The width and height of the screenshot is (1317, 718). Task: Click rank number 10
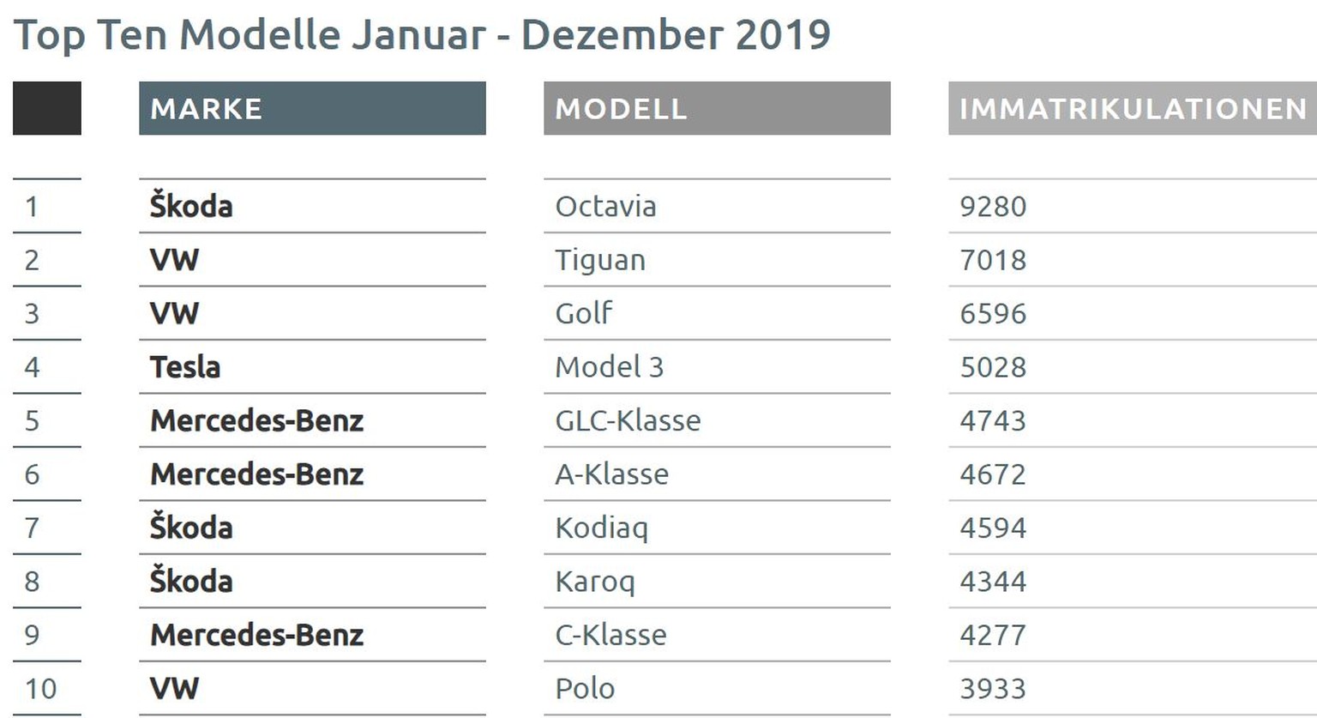tap(40, 688)
